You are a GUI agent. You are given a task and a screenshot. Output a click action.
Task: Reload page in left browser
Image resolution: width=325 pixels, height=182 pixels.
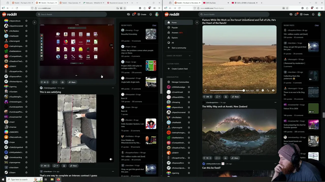[17, 8]
